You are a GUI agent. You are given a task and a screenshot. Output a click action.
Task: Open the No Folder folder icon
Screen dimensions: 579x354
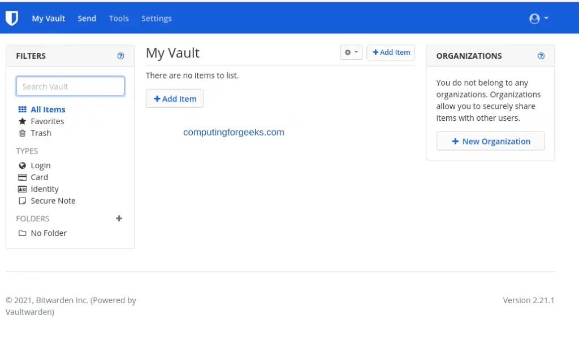click(x=23, y=233)
